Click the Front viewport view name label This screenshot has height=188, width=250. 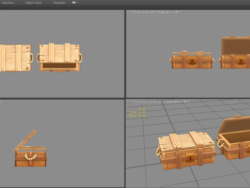point(137,12)
